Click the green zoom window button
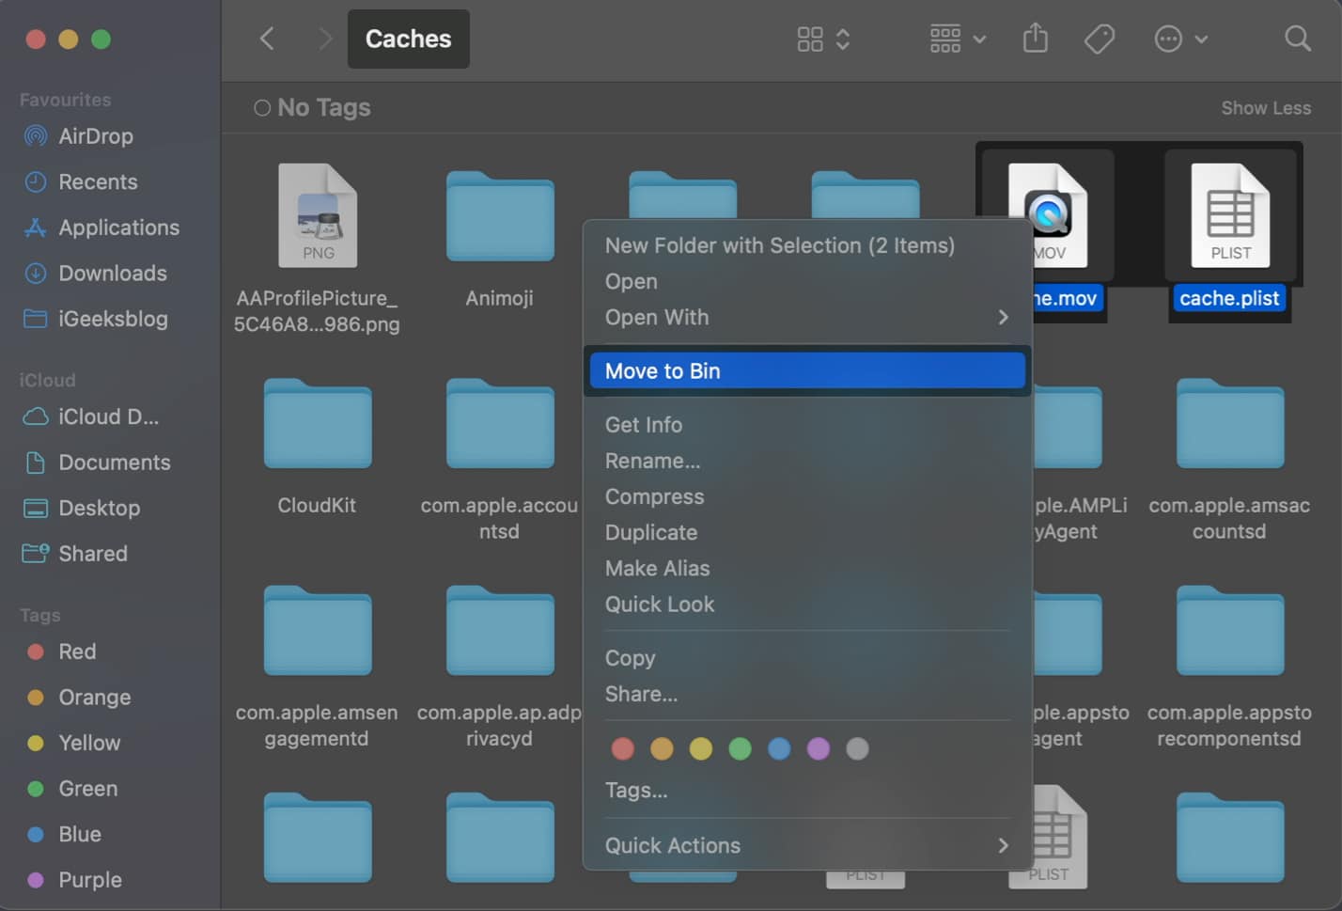1342x911 pixels. [101, 39]
